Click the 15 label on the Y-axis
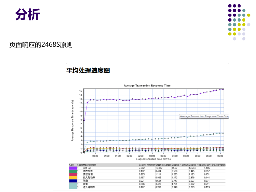Viewport: 256px width, 192px height. click(81, 91)
